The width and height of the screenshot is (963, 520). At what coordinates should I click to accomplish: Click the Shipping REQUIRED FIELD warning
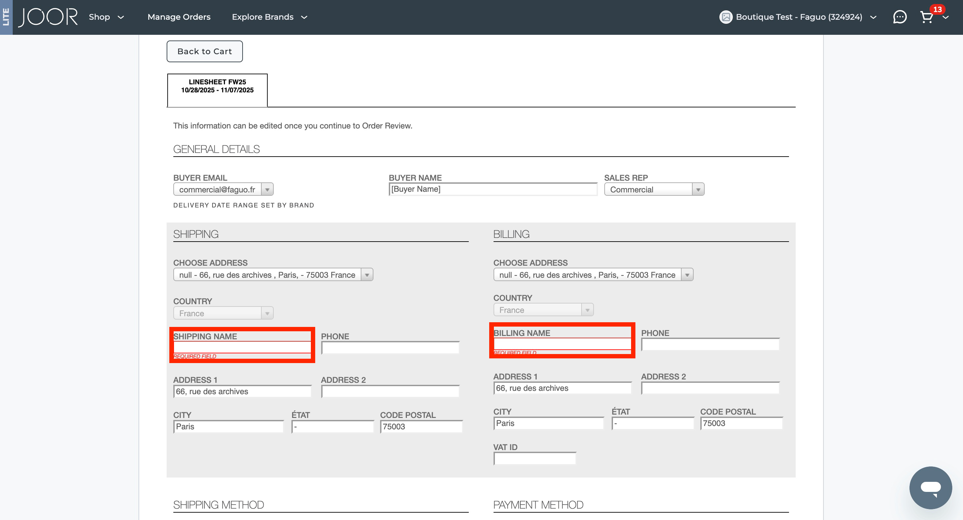click(x=194, y=356)
